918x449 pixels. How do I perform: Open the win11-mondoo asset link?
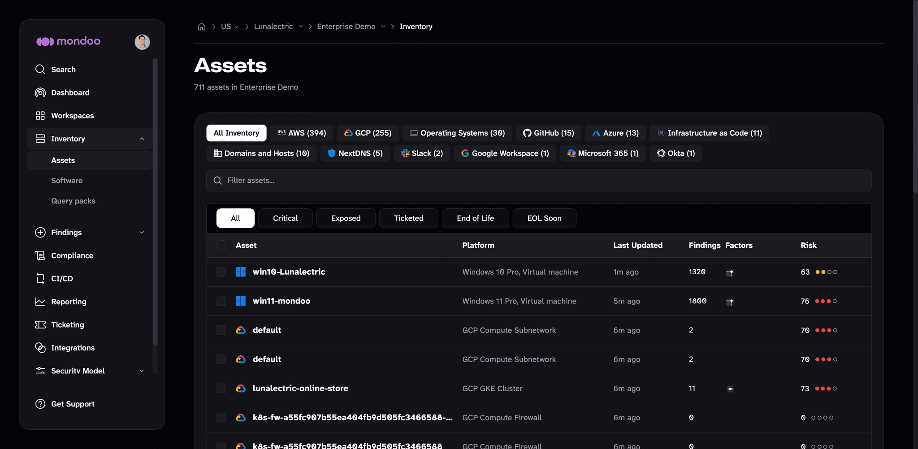281,301
